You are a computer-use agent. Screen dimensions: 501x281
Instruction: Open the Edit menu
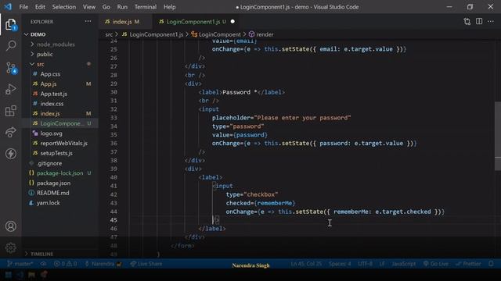coord(40,7)
